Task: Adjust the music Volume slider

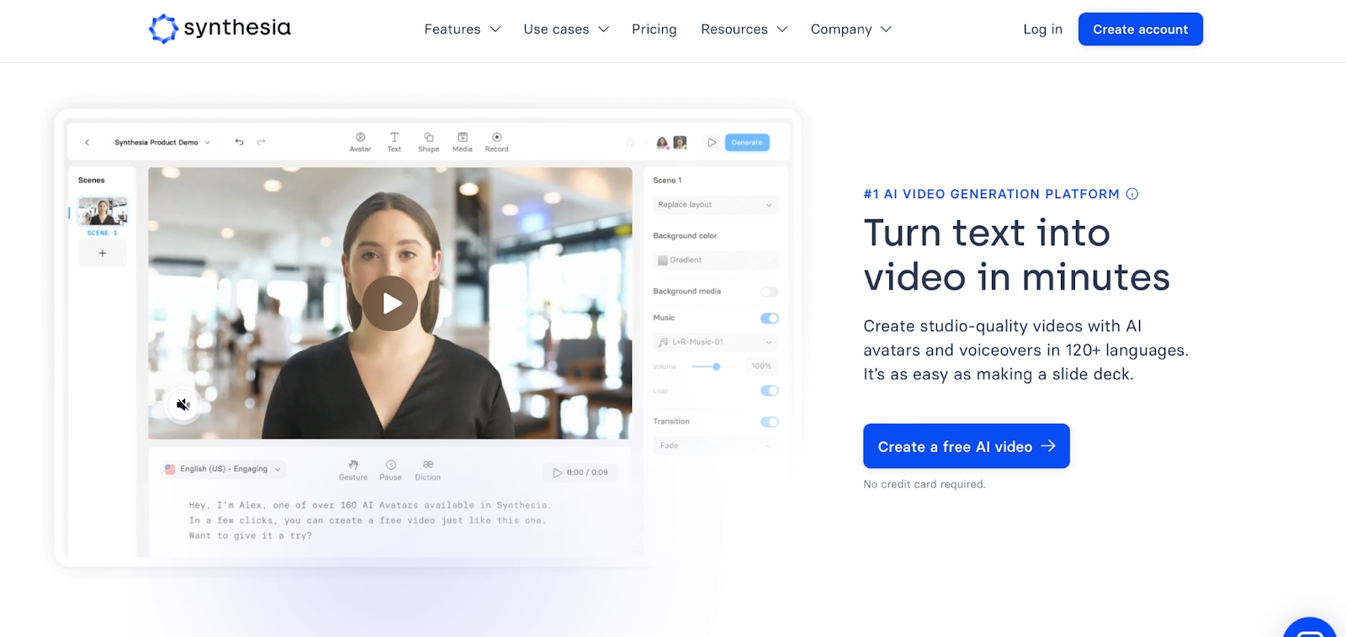Action: pyautogui.click(x=716, y=366)
